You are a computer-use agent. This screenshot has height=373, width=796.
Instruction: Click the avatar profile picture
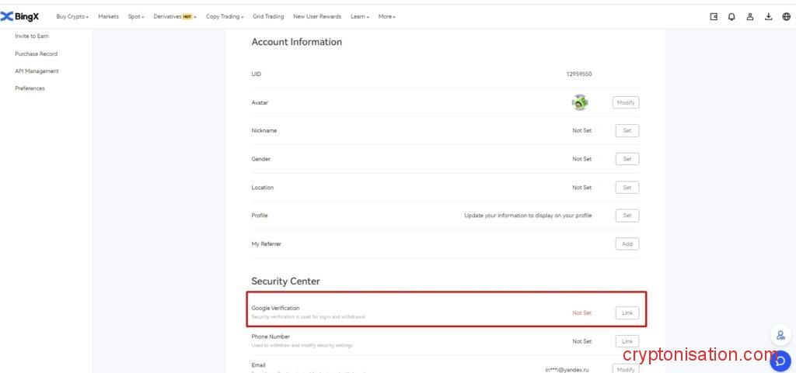580,102
